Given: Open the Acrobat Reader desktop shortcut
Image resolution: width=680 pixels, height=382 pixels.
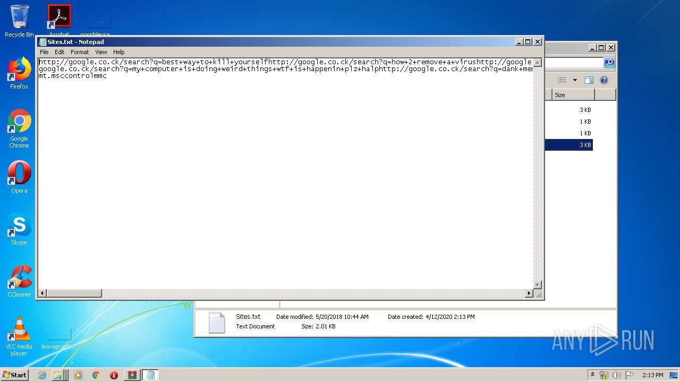Looking at the screenshot, I should click(59, 20).
